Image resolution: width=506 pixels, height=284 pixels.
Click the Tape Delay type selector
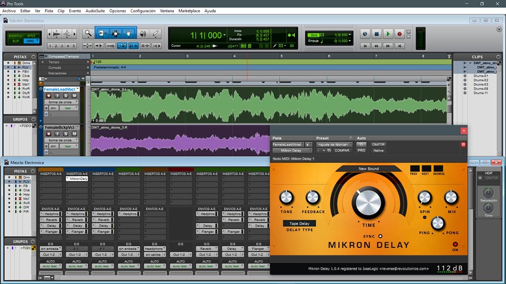point(299,223)
